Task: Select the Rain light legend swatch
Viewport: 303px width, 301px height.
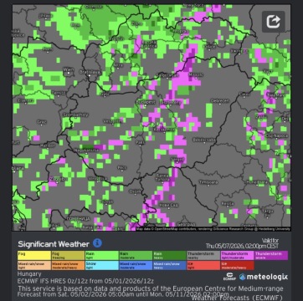Action: [102, 255]
